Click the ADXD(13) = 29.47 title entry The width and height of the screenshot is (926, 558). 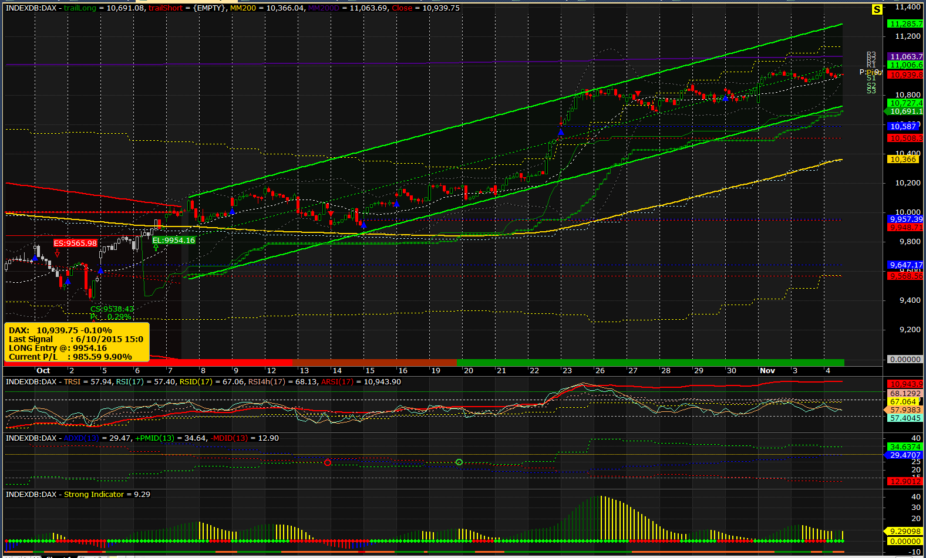[97, 438]
